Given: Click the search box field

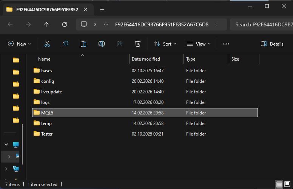Looking at the screenshot, I should (261, 24).
